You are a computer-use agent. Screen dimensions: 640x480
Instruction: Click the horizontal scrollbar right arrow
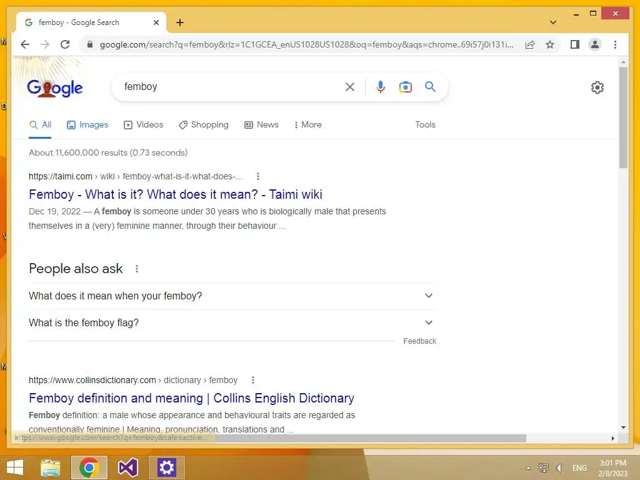click(612, 438)
